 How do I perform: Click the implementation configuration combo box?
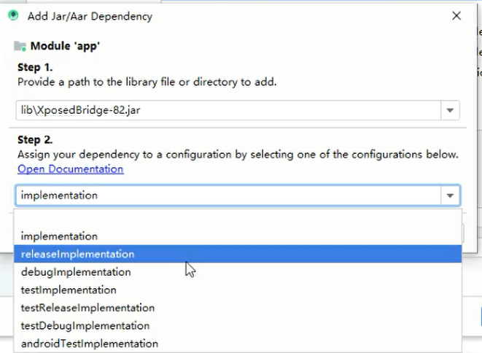pyautogui.click(x=228, y=195)
